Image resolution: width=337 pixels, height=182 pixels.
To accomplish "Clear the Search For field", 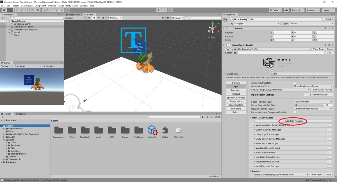I will tap(330, 53).
